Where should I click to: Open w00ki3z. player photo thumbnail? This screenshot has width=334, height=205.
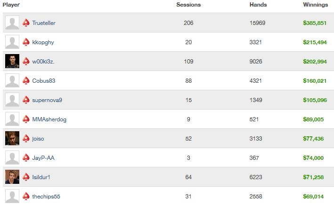click(12, 61)
